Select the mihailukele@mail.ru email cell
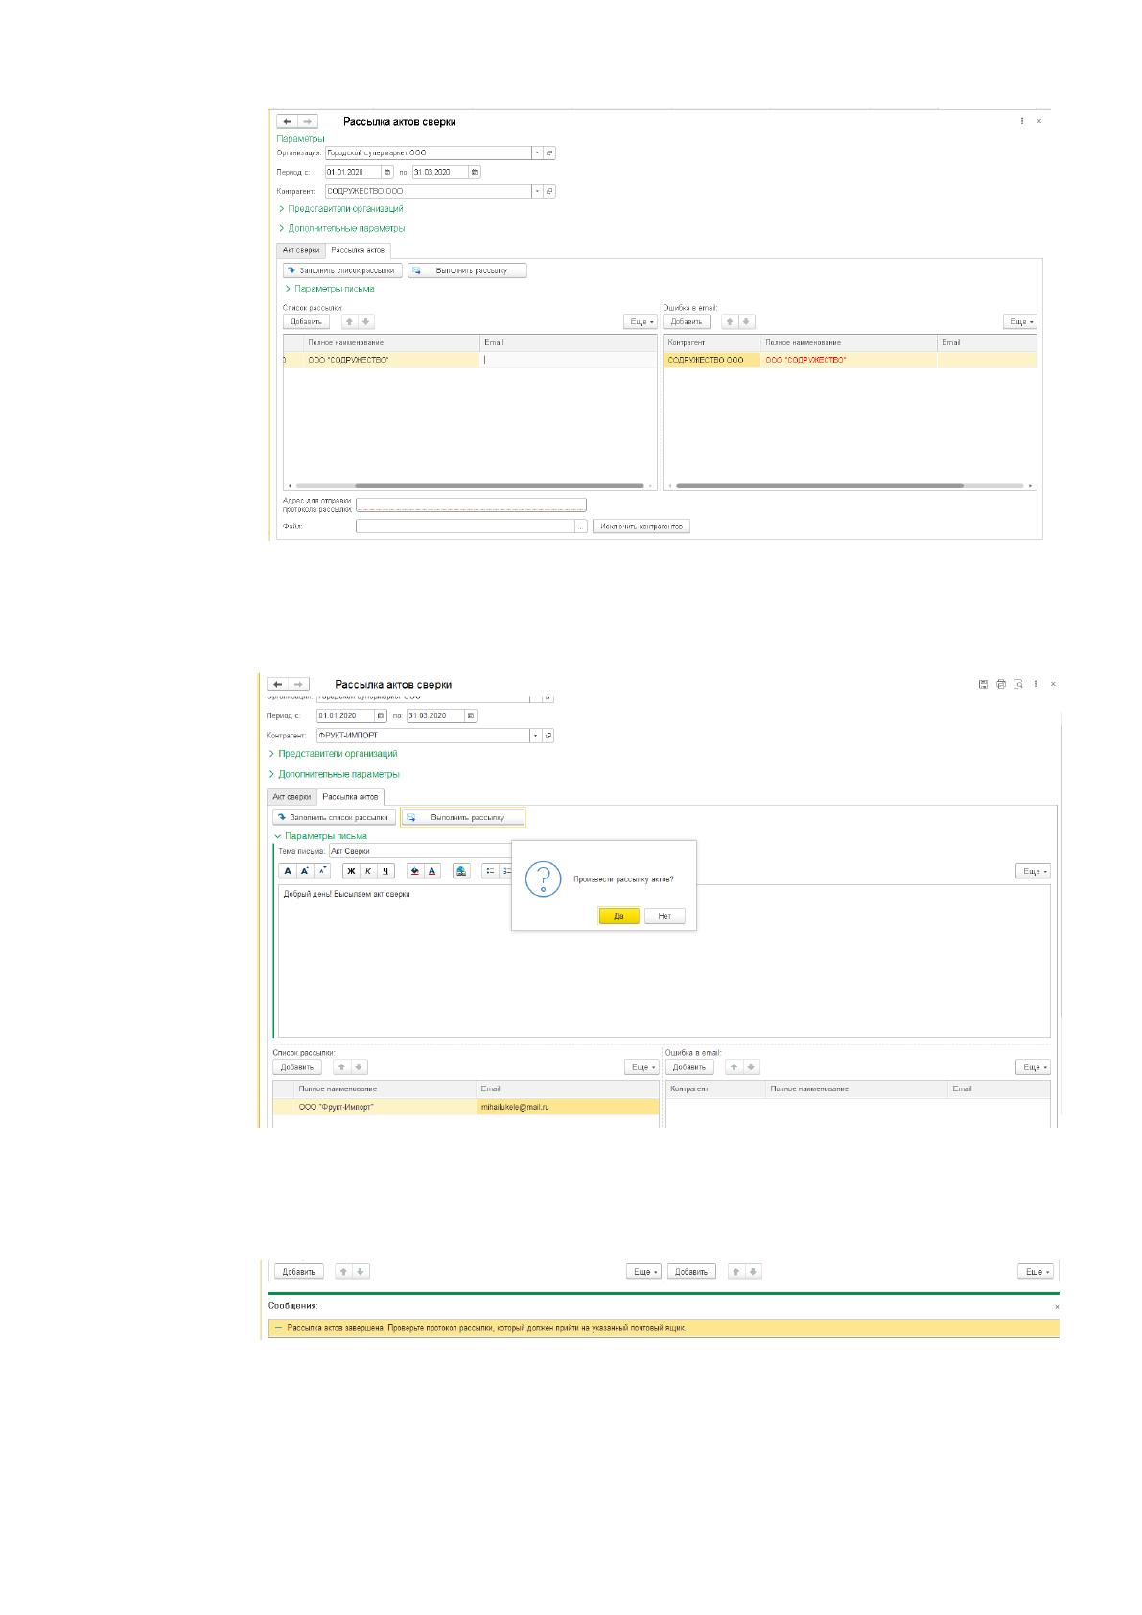This screenshot has width=1142, height=1615. (x=568, y=1107)
